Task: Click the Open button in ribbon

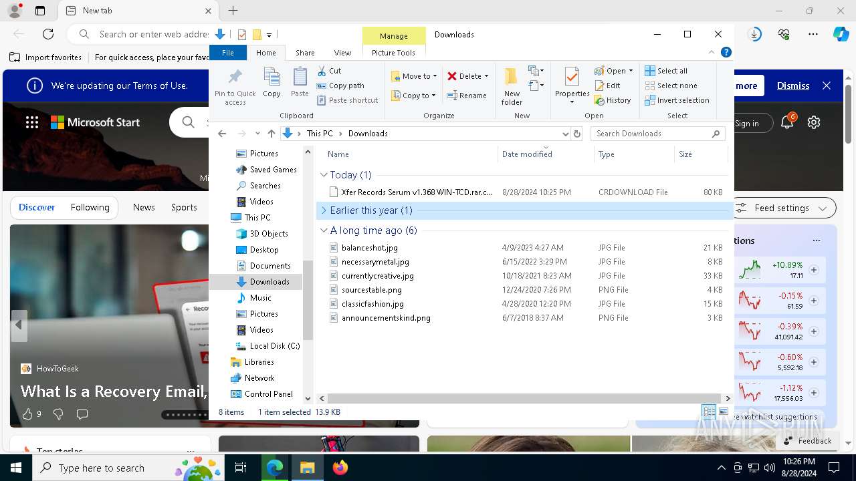Action: (613, 71)
